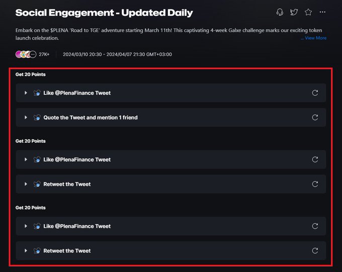Expand the Retweet the Tweet row in third group
The width and height of the screenshot is (342, 272).
click(26, 251)
